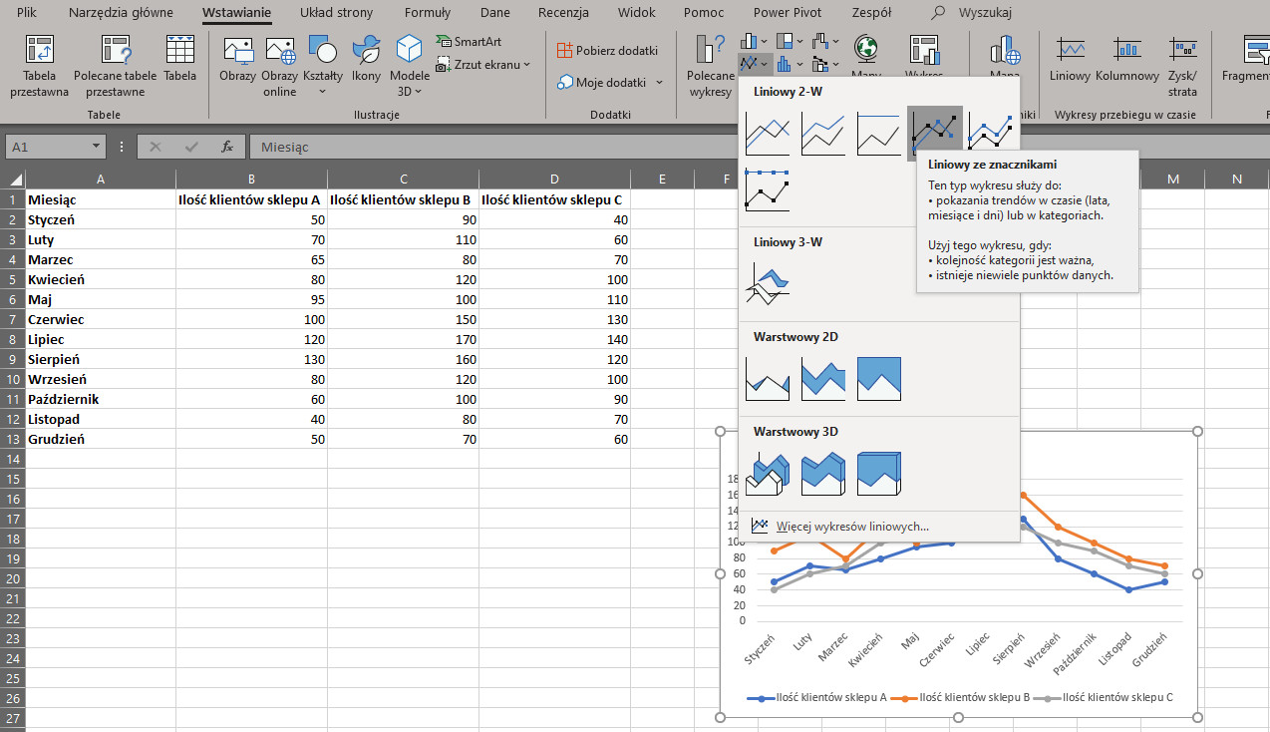Expand the Name Box dropdown arrow
1270x732 pixels.
(x=96, y=147)
